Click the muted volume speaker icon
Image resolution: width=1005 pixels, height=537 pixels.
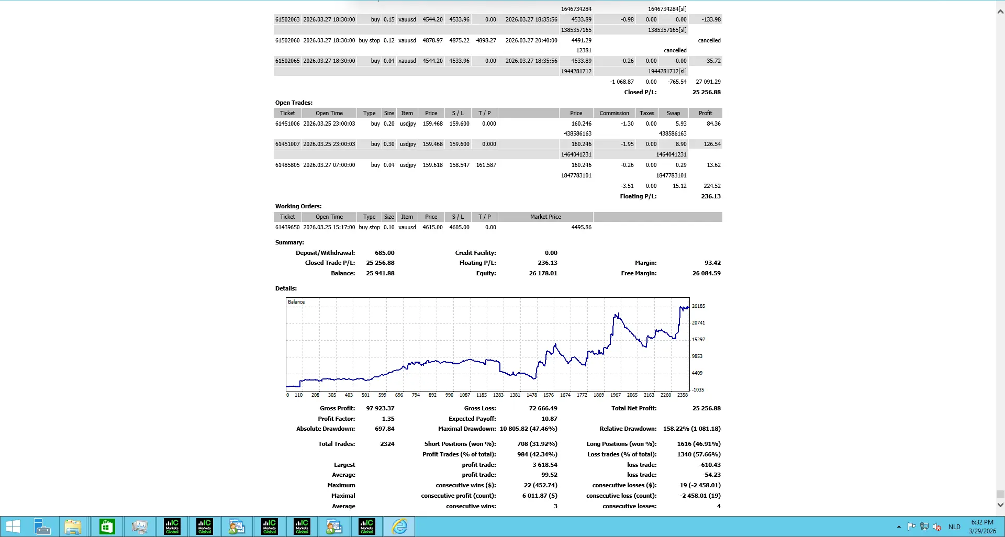(937, 527)
